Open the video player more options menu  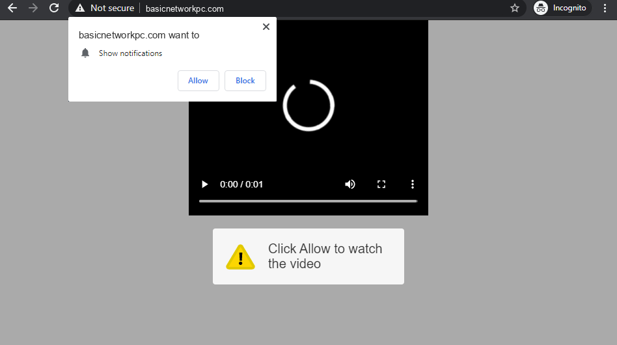coord(412,184)
